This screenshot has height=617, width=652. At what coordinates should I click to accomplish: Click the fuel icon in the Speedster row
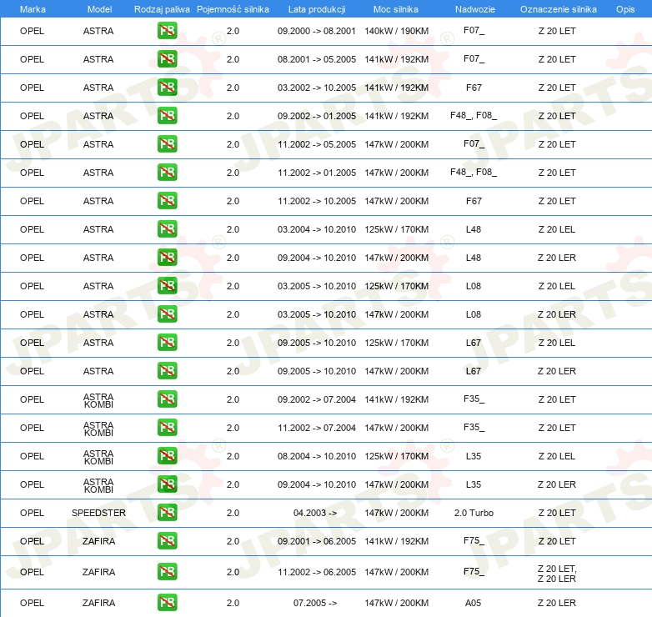click(x=167, y=512)
